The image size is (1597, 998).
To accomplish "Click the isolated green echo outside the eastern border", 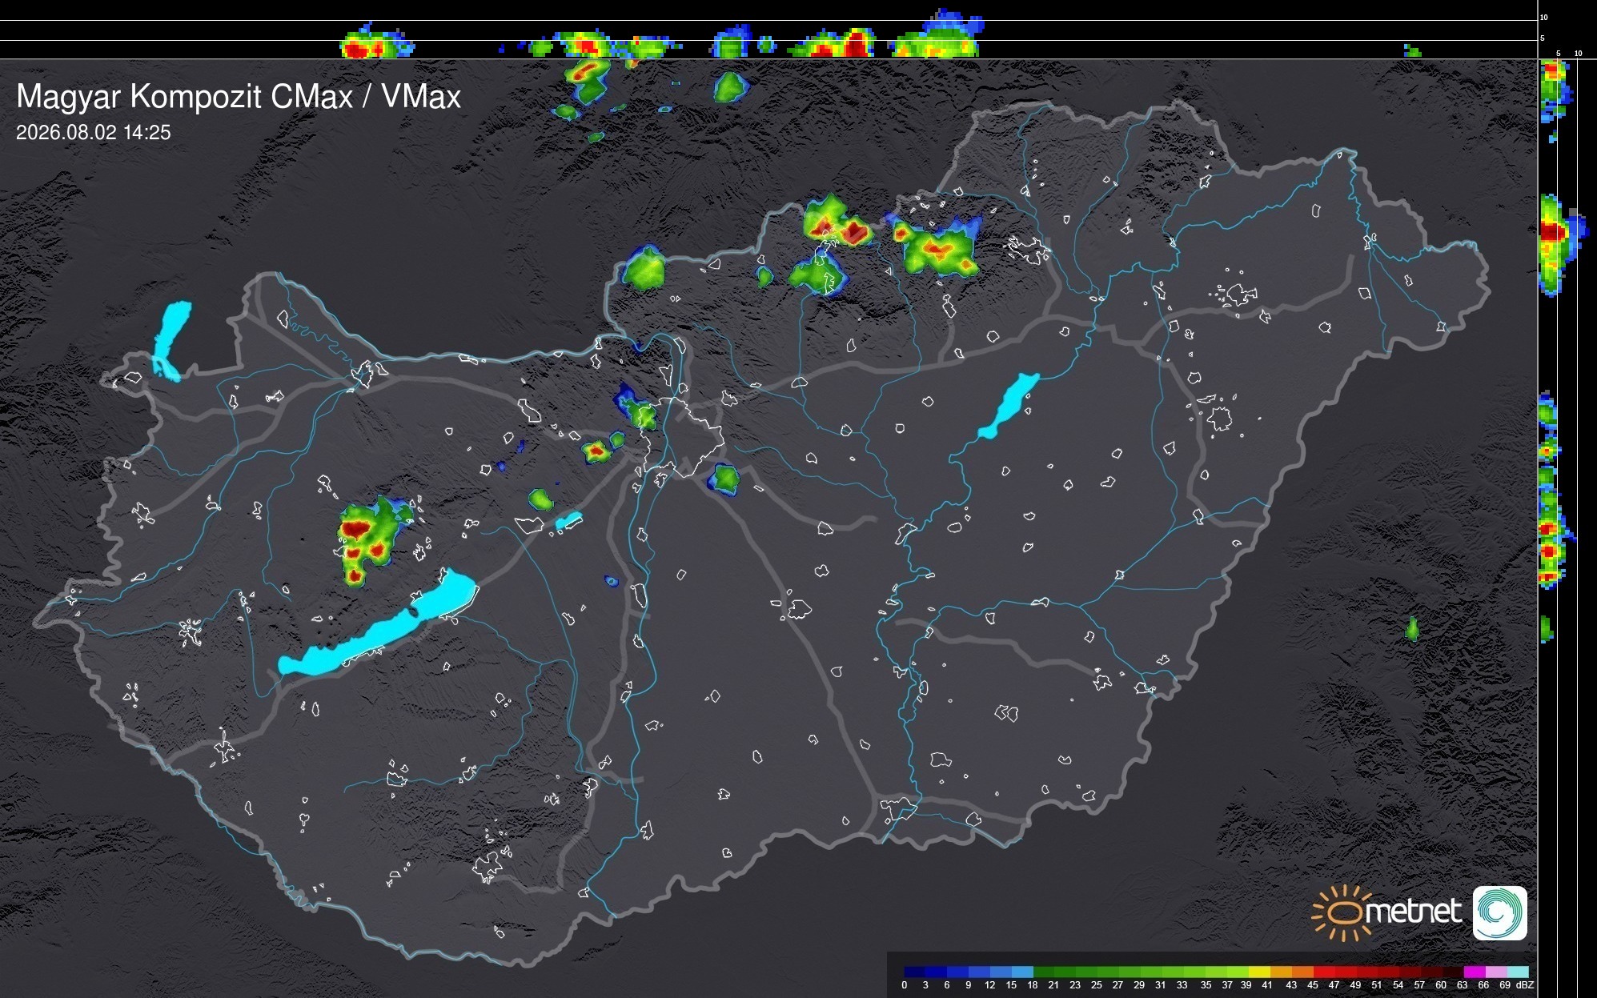I will 1412,629.
